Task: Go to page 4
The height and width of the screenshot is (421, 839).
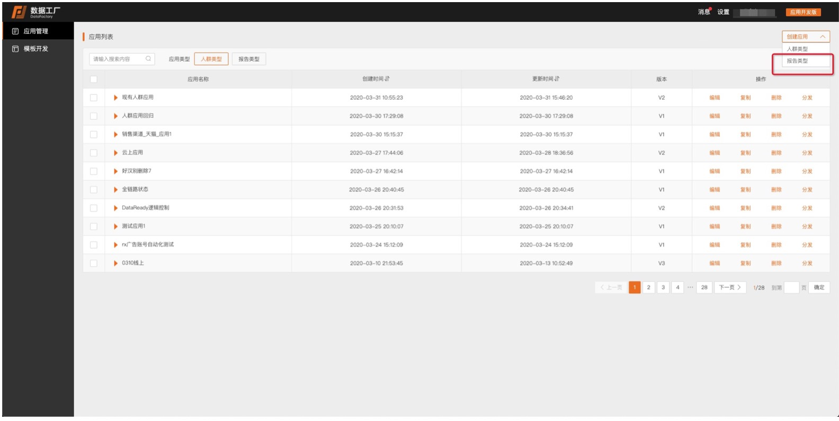Action: pos(677,287)
